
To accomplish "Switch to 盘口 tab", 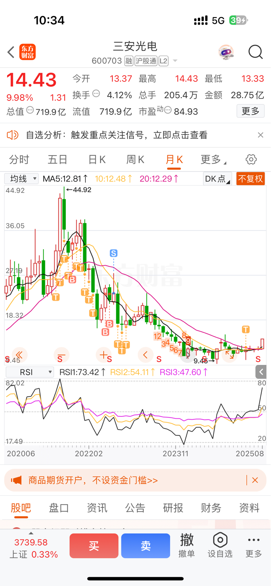I will 59,508.
